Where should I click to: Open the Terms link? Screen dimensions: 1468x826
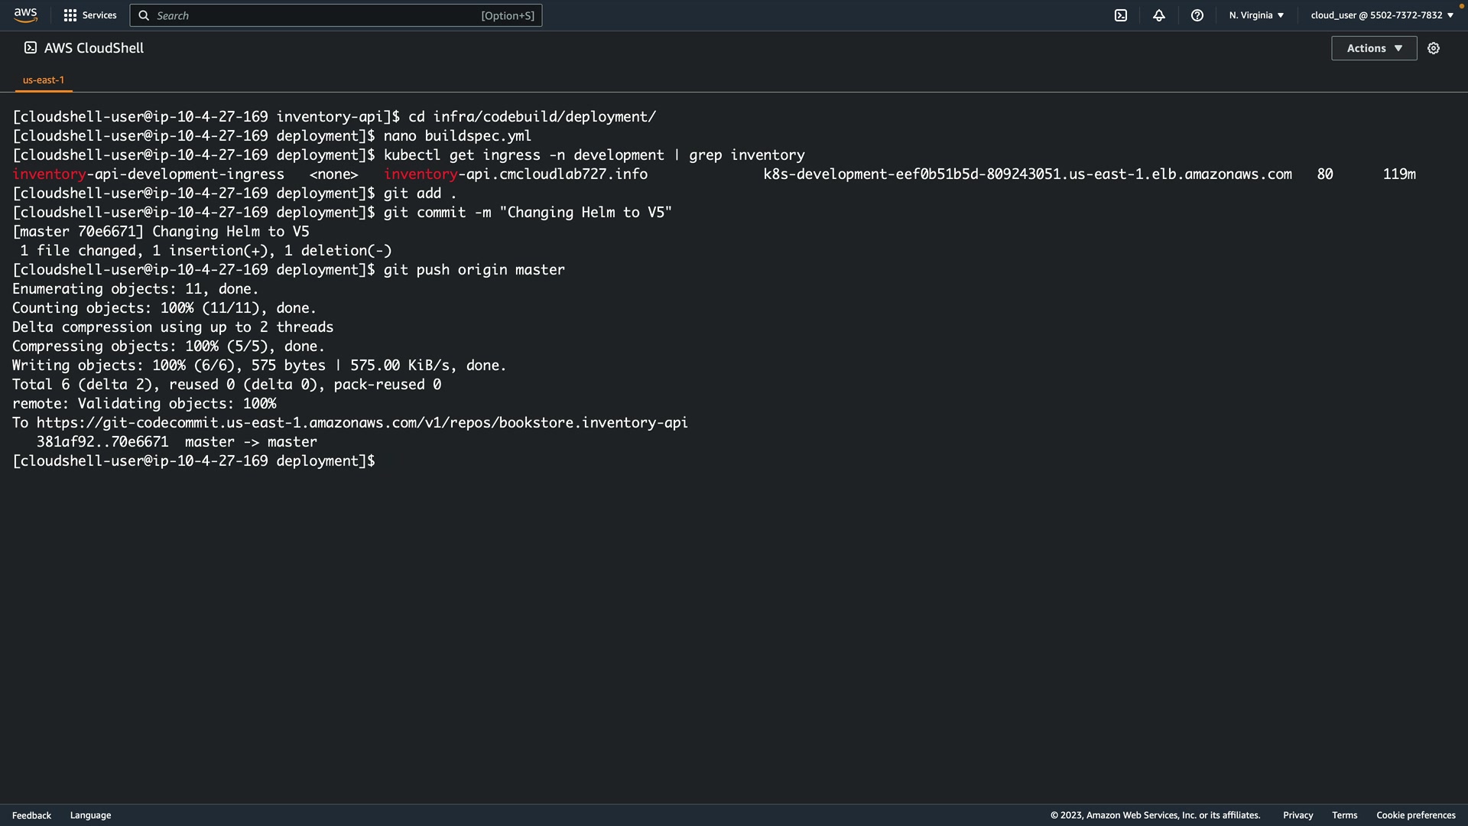tap(1344, 815)
